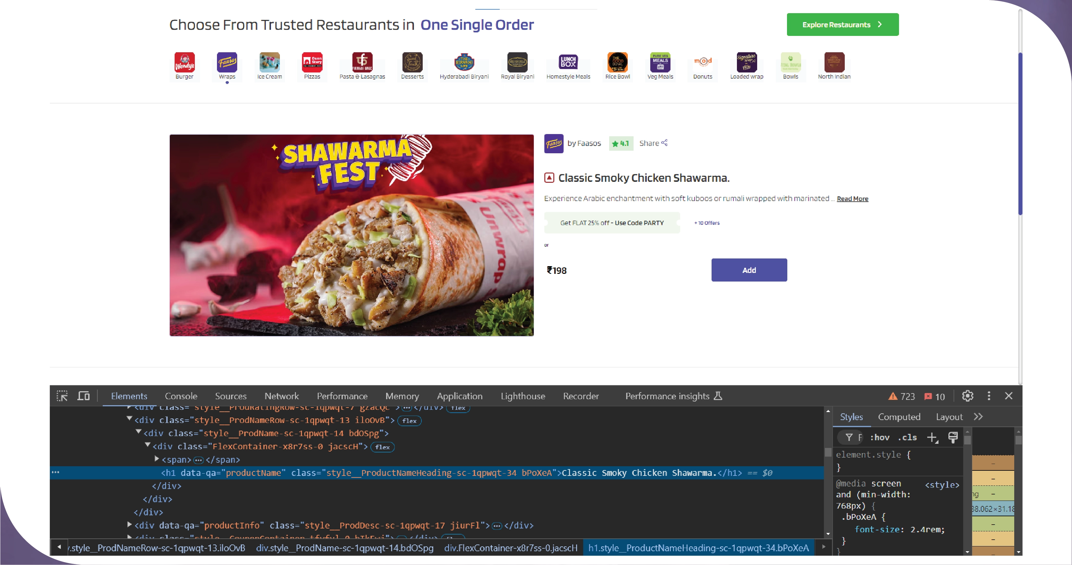This screenshot has width=1072, height=565.
Task: Click the new style rule plus icon
Action: (x=932, y=437)
